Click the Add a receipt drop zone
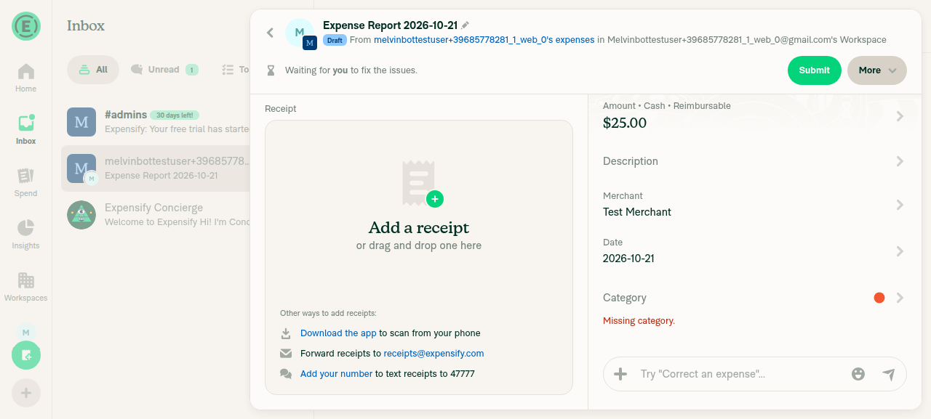This screenshot has height=419, width=931. coord(419,257)
